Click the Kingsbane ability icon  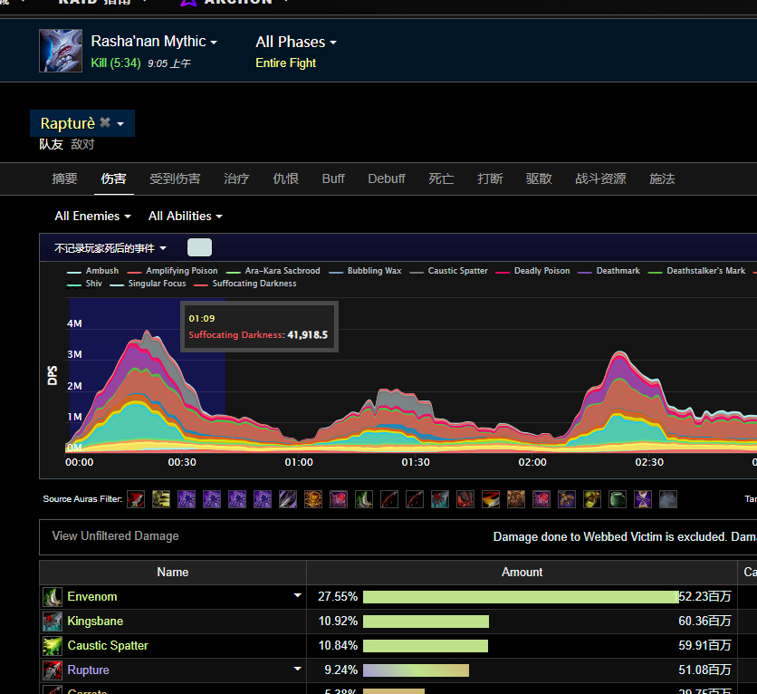[53, 622]
